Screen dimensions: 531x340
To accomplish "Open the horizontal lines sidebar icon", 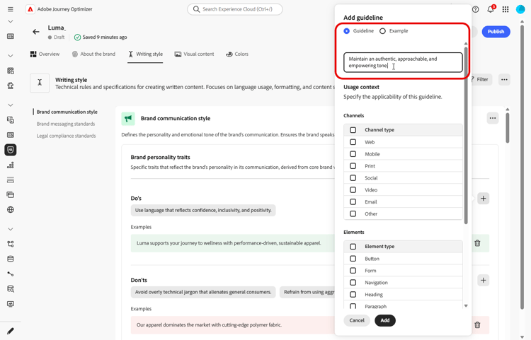I will [x=11, y=180].
